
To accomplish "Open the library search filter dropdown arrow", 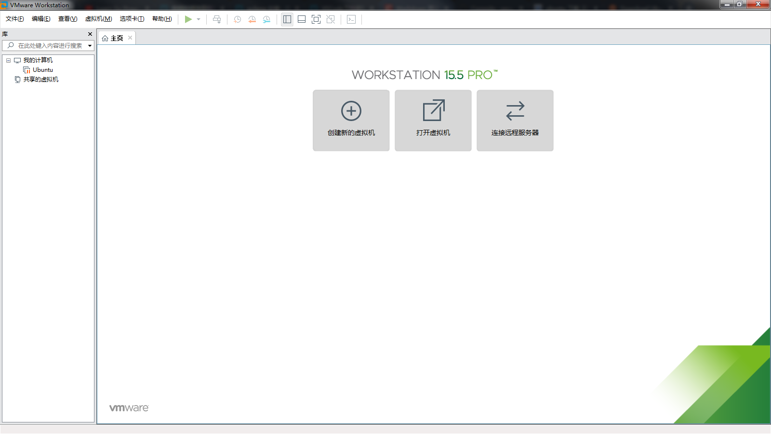I will pyautogui.click(x=90, y=46).
